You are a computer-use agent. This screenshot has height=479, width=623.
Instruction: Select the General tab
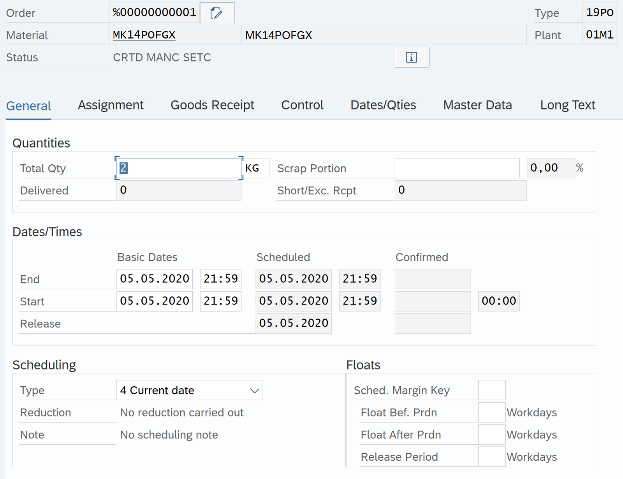click(x=28, y=106)
